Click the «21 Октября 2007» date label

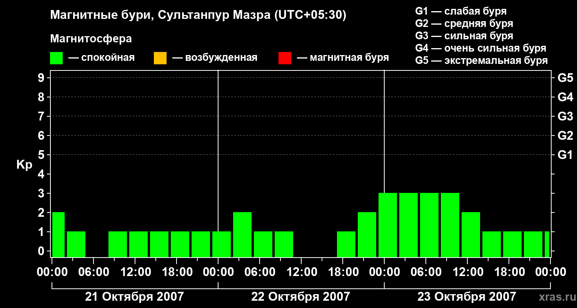pyautogui.click(x=135, y=297)
